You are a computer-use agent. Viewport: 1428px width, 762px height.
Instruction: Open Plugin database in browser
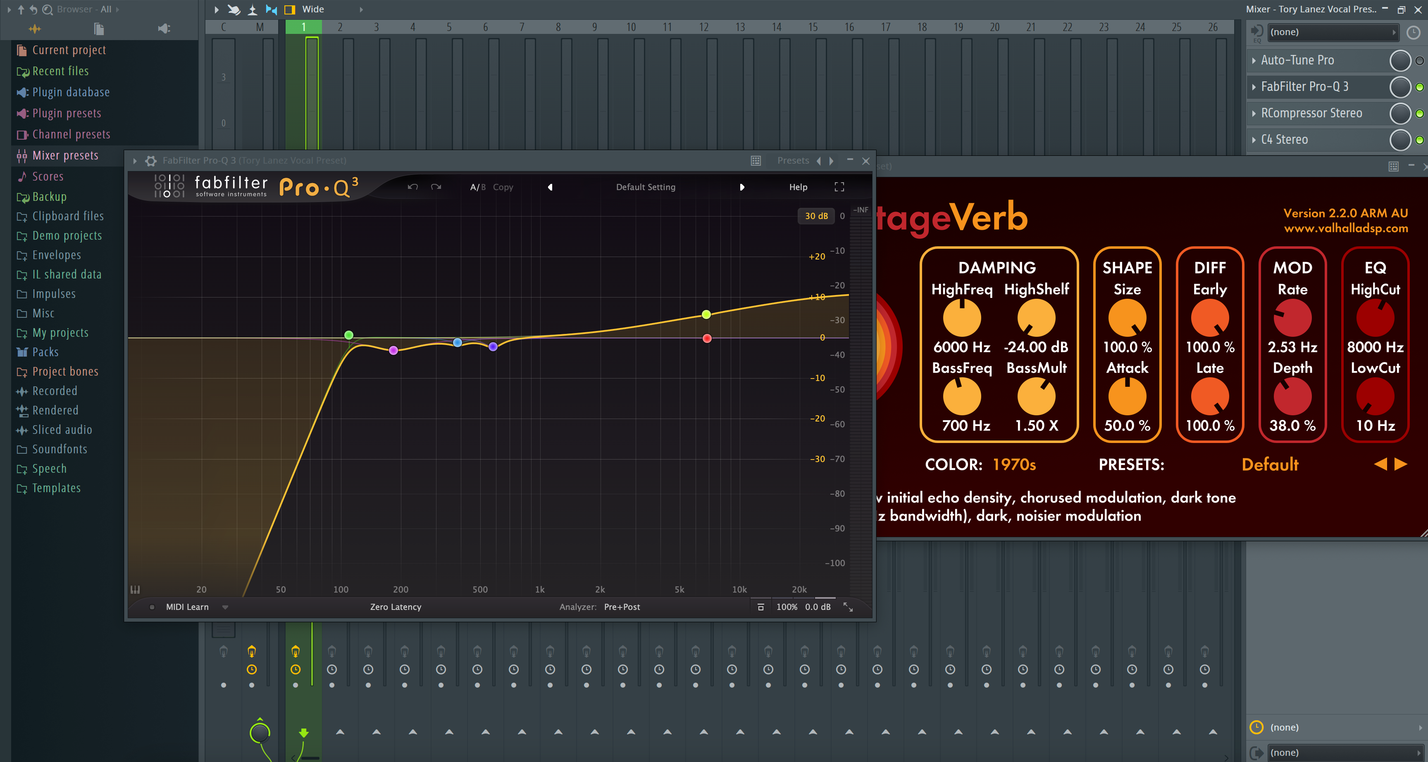pos(70,92)
